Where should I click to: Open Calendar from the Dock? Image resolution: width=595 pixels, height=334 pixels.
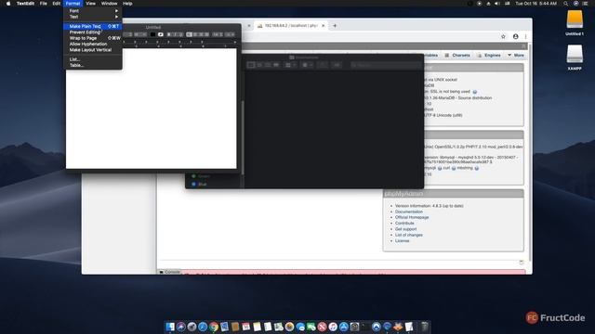[x=245, y=327]
